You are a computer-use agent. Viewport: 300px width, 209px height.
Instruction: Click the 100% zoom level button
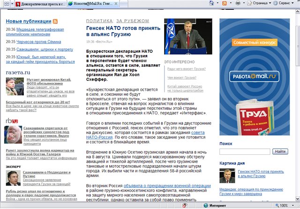281,206
